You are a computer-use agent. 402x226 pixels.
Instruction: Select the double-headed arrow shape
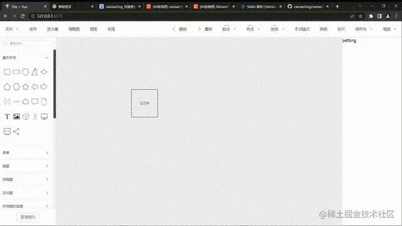(7, 102)
